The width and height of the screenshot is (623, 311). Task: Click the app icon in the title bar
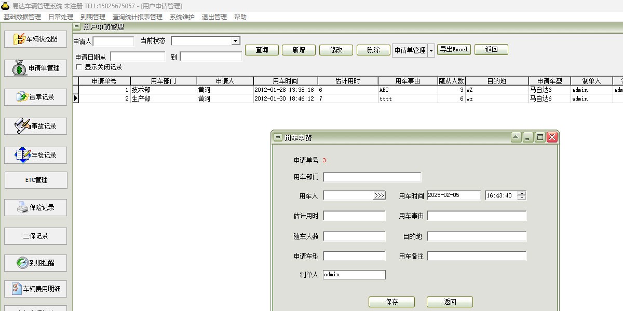click(5, 6)
